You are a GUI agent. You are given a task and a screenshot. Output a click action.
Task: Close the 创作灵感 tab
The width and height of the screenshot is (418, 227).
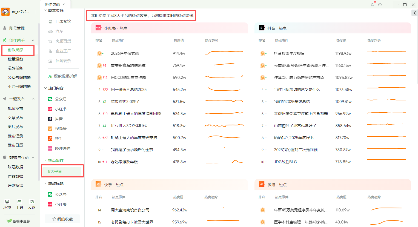(64, 4)
